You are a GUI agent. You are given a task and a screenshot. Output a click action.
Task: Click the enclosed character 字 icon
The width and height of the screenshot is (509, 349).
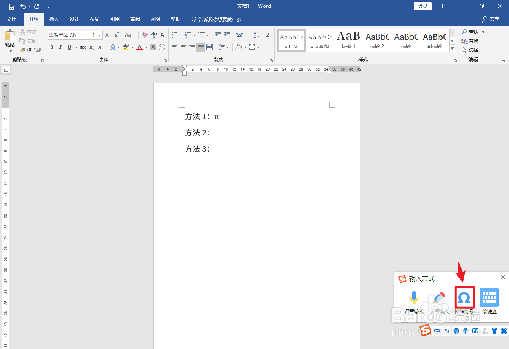click(x=162, y=47)
